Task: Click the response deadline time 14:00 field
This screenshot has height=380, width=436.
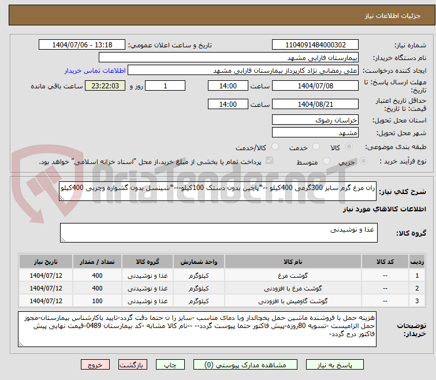Action: pos(228,85)
